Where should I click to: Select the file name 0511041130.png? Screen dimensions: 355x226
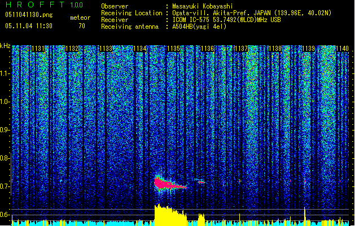tap(29, 15)
